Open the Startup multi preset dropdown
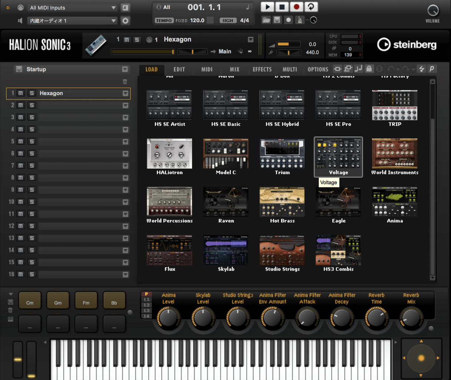This screenshot has height=380, width=451. 125,69
